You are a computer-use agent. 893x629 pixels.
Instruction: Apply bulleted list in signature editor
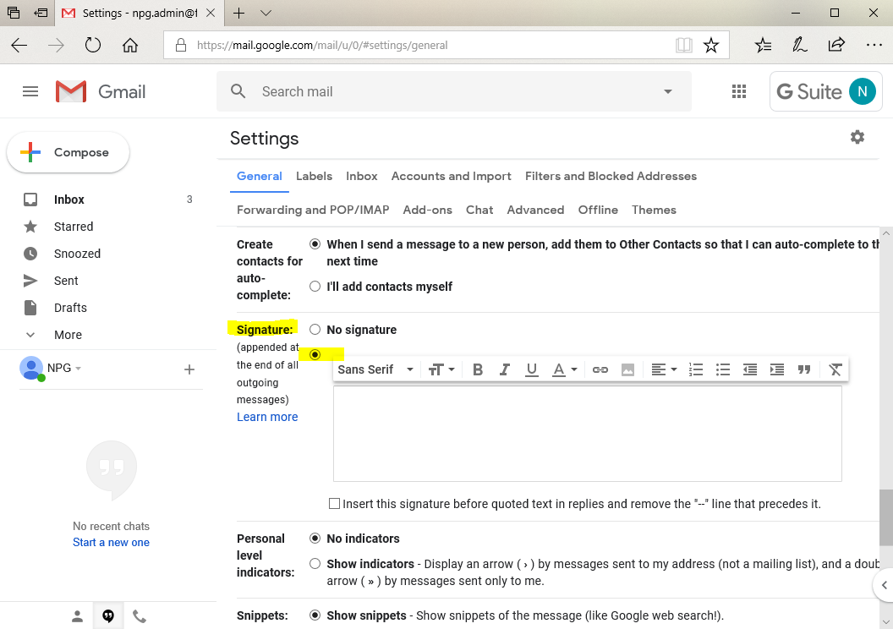coord(723,369)
